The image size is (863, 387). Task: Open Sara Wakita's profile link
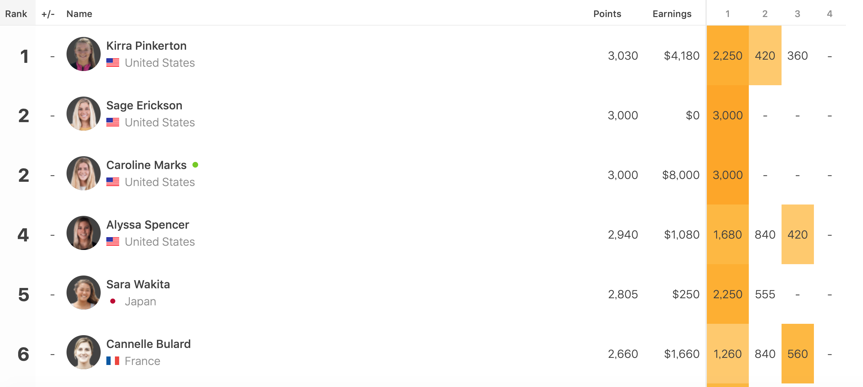coord(138,284)
